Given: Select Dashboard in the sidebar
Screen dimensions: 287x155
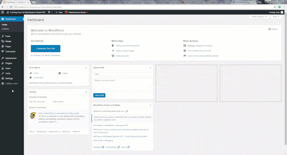Looking at the screenshot, I should click(x=12, y=19).
